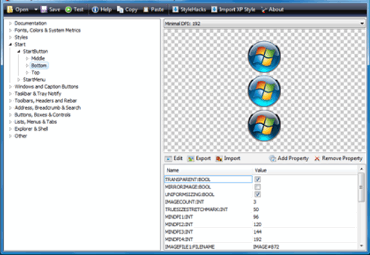Click the Remove Property label
This screenshot has height=255, width=370.
click(x=342, y=159)
